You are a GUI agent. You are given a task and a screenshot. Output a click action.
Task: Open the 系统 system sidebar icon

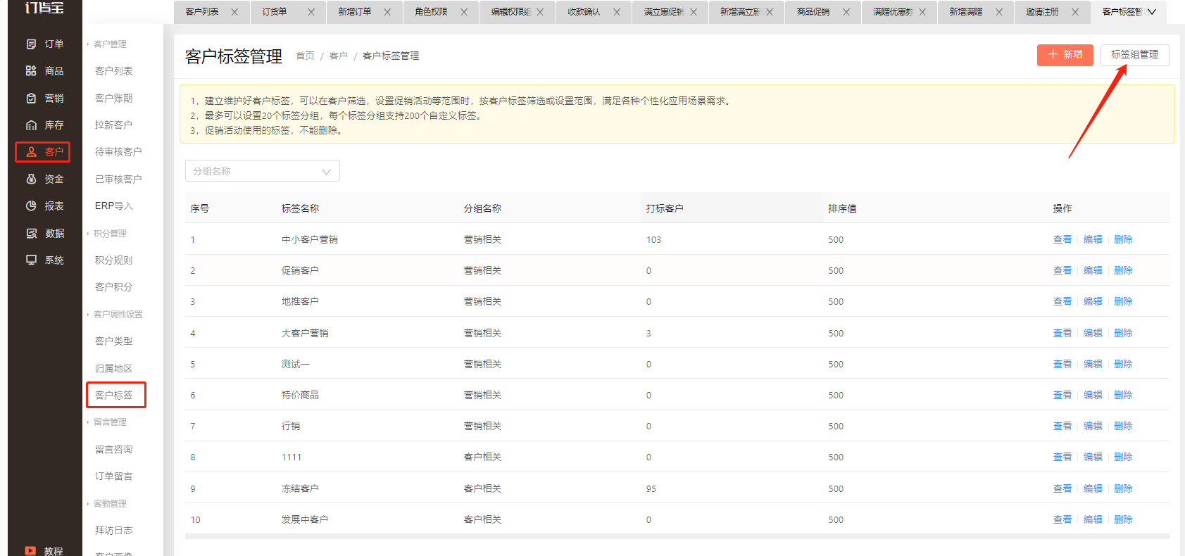[x=31, y=260]
